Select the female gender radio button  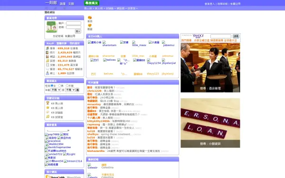click(52, 85)
